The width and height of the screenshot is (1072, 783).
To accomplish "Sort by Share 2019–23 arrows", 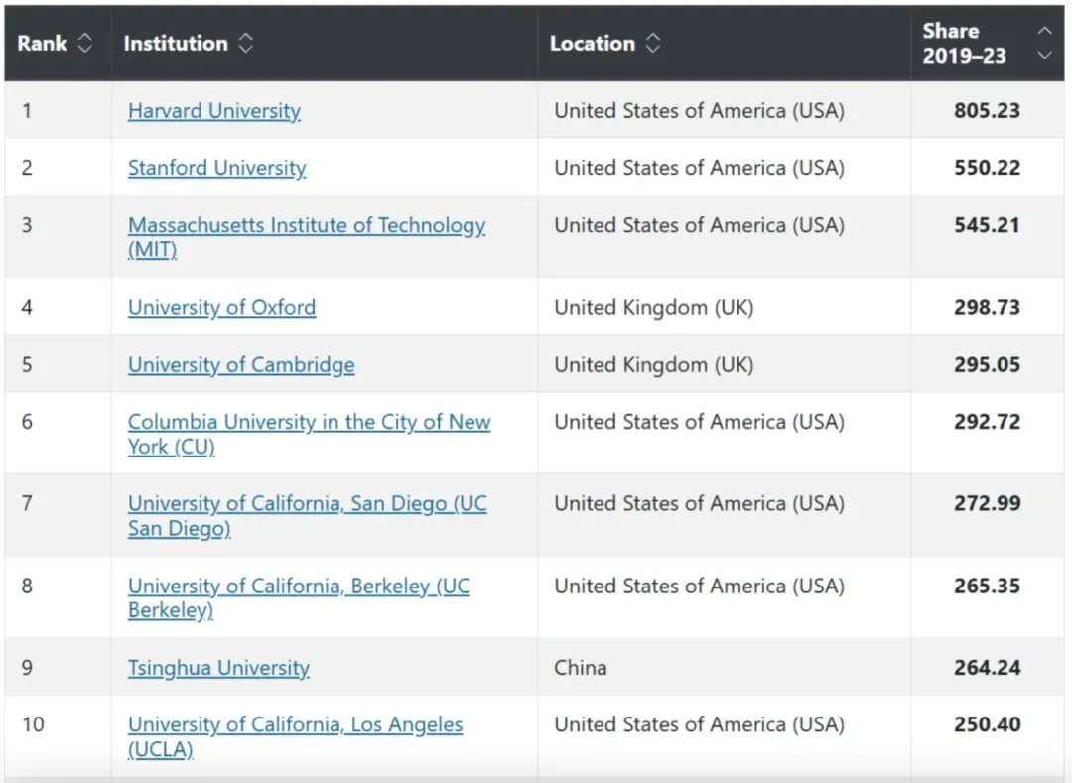I will [1044, 43].
